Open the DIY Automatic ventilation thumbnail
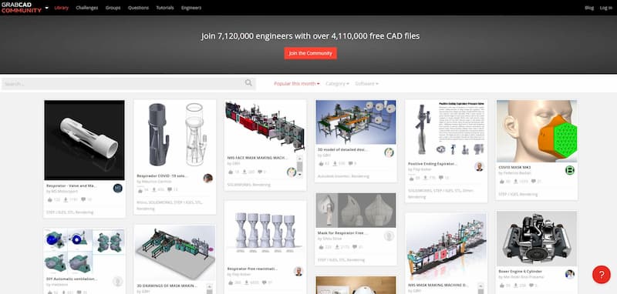 point(84,251)
